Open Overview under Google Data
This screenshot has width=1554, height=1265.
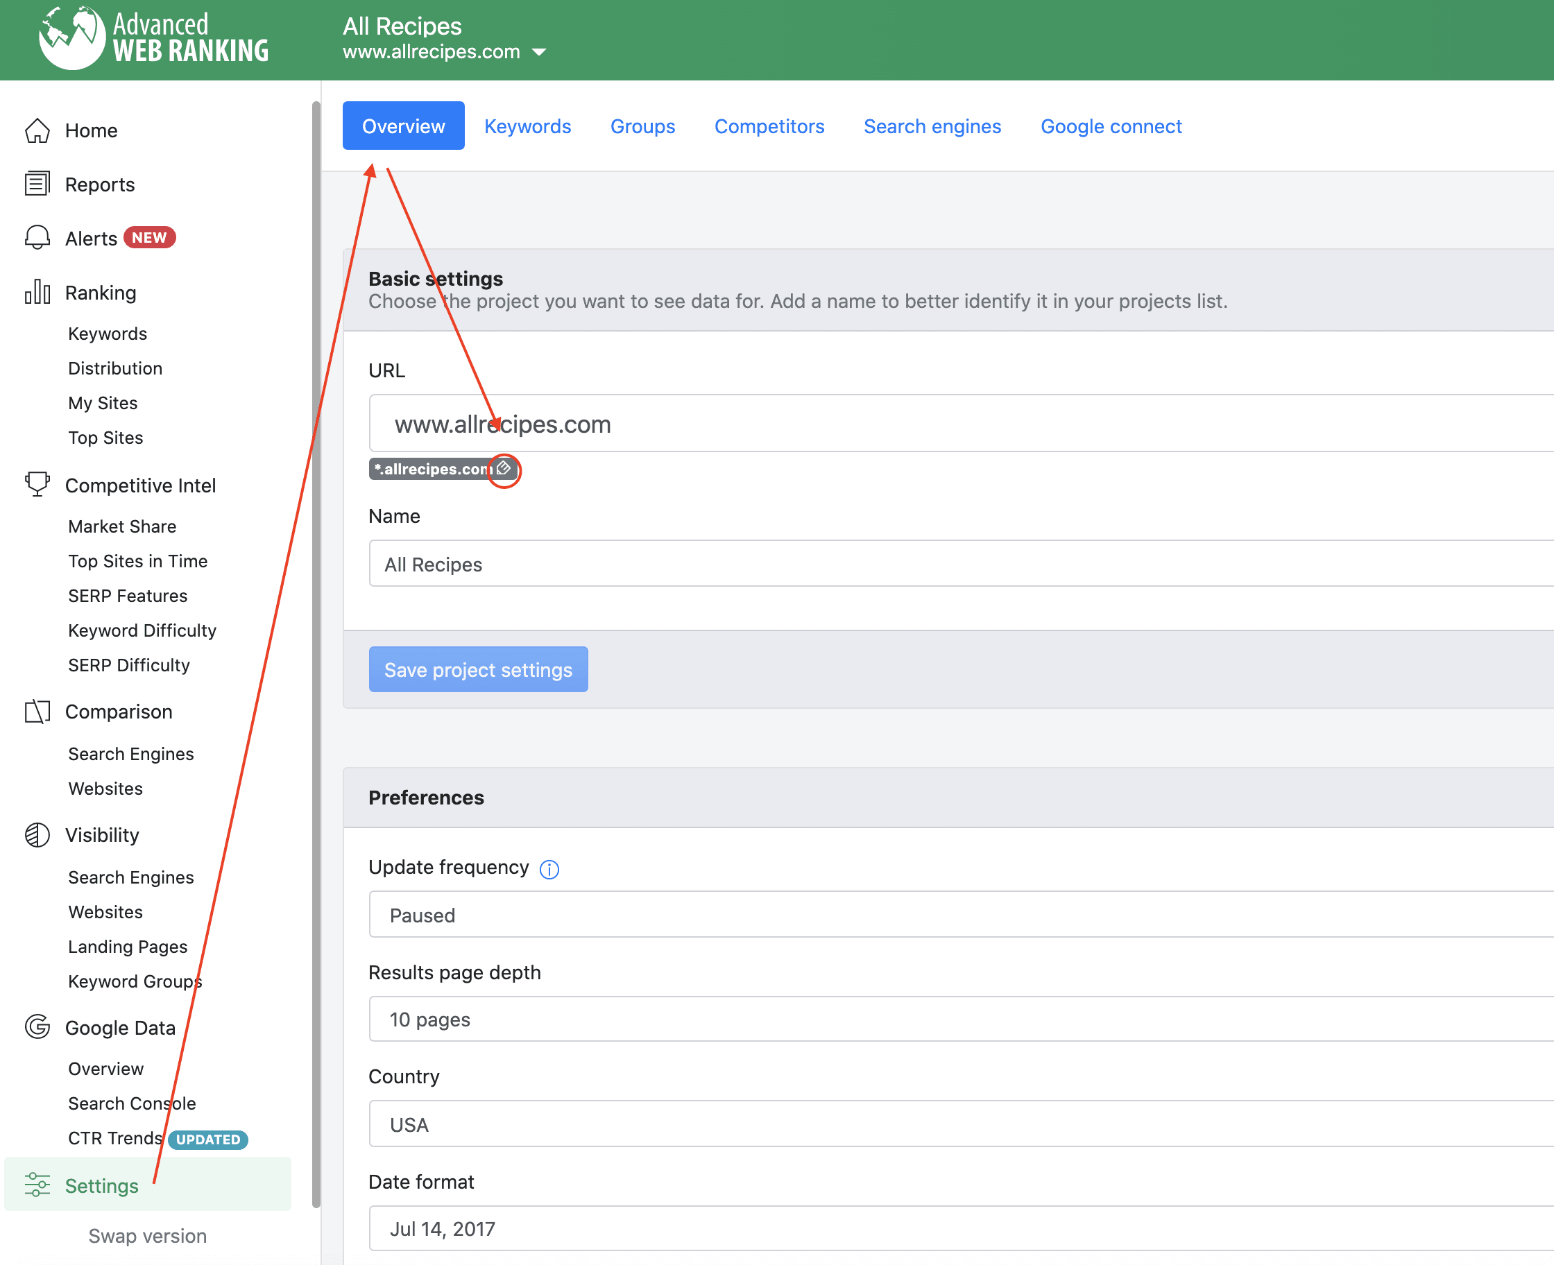(105, 1068)
